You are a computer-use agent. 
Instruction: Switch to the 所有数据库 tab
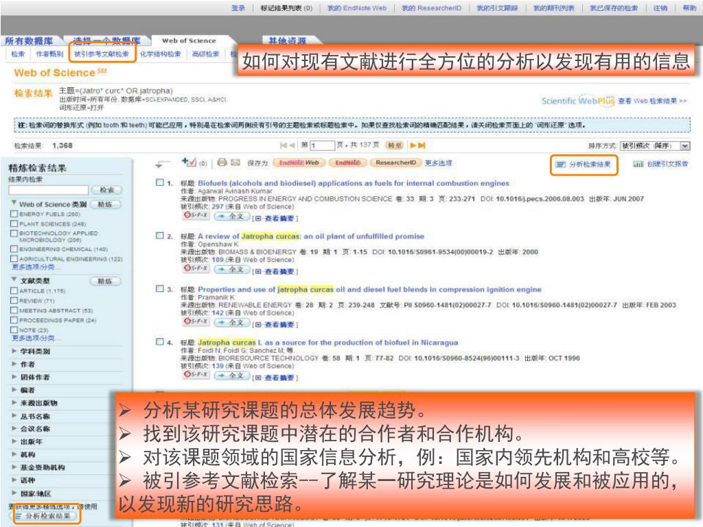[x=29, y=40]
